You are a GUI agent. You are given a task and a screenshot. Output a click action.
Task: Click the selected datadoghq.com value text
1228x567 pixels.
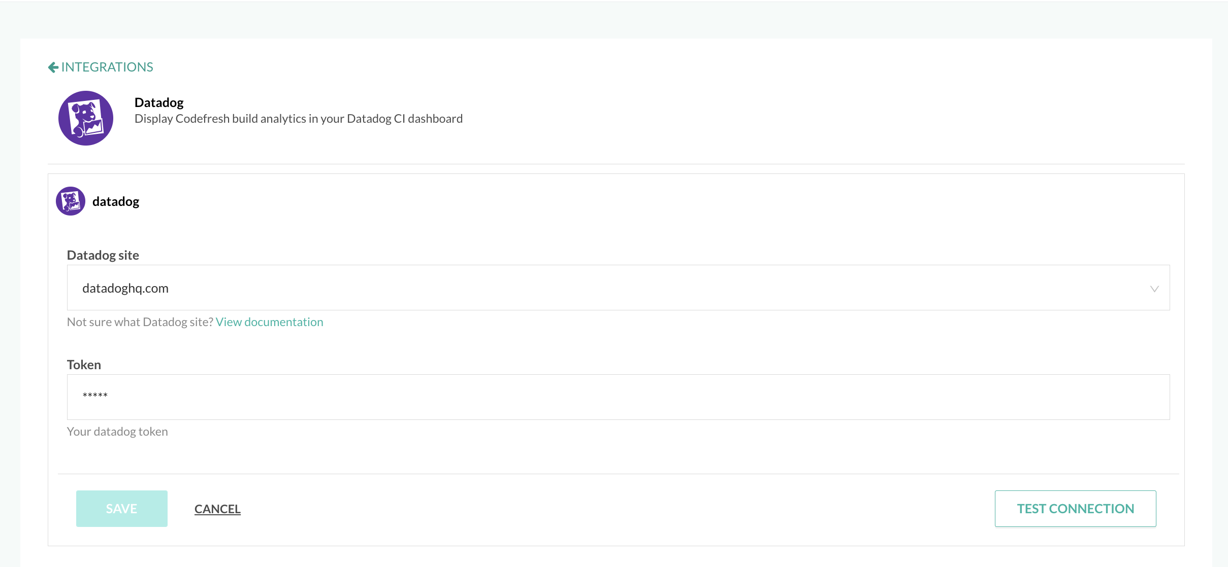pos(125,288)
